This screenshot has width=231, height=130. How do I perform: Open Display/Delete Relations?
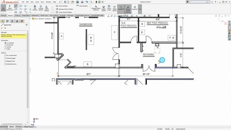pyautogui.click(x=96, y=8)
